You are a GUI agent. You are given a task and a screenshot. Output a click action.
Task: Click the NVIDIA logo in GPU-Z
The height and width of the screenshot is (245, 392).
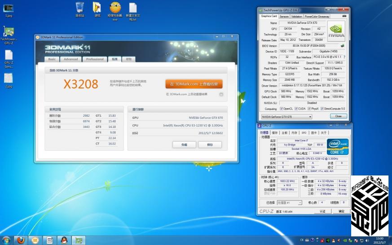click(336, 31)
